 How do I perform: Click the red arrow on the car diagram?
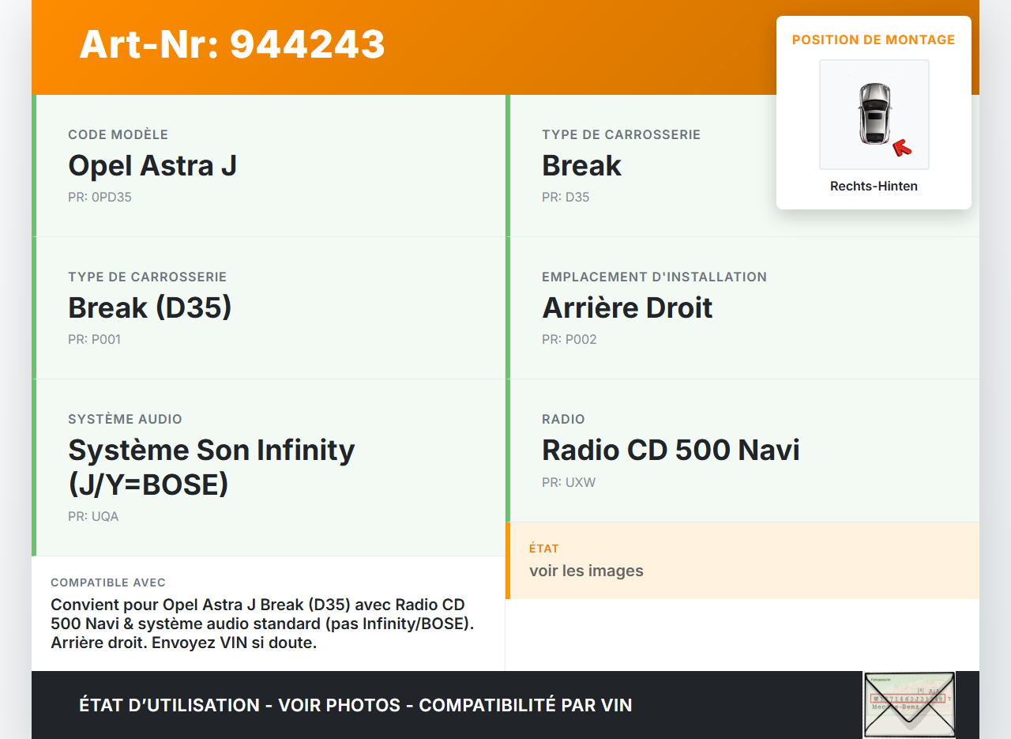tap(901, 148)
